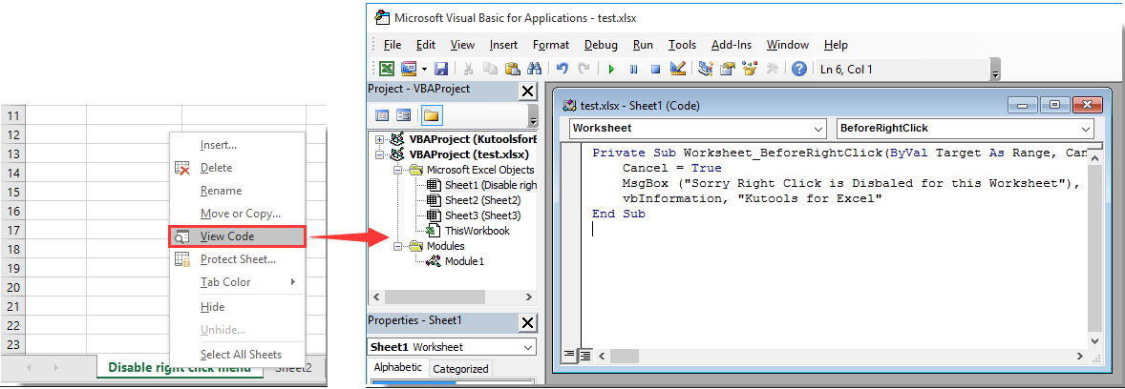Click the blue Help question mark icon
Viewport: 1125px width, 389px height.
coord(799,69)
